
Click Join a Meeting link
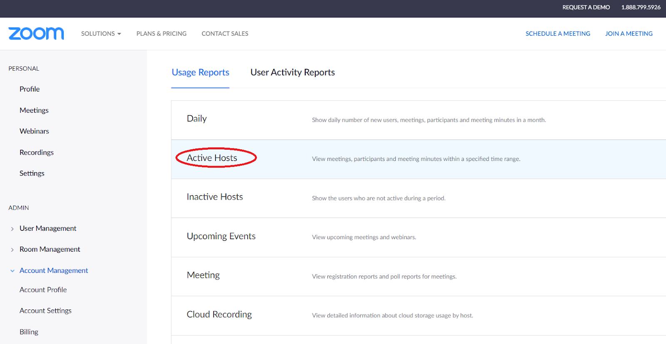[629, 34]
